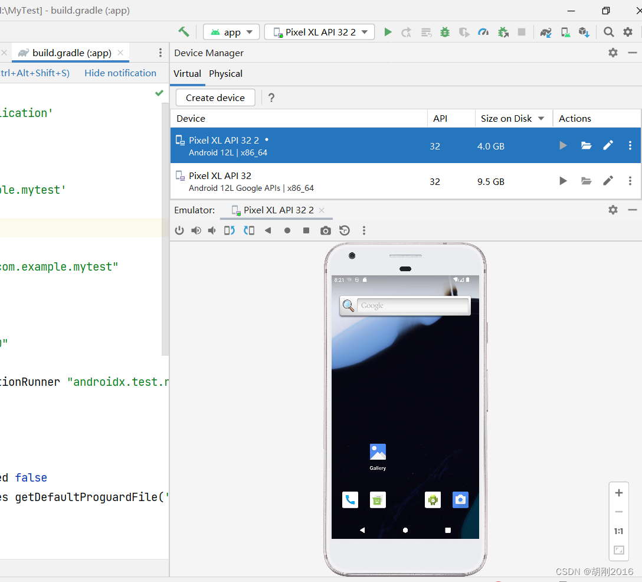This screenshot has width=642, height=582.
Task: Click the Device Manager help question mark
Action: [x=271, y=97]
